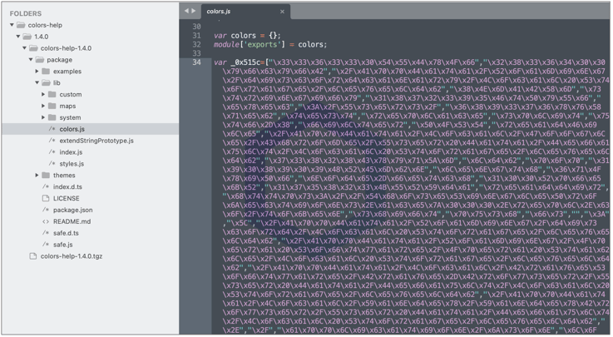Expand the custom folder
613x337 pixels.
[44, 95]
